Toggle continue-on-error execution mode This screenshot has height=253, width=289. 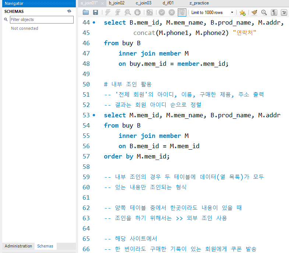tap(149, 13)
